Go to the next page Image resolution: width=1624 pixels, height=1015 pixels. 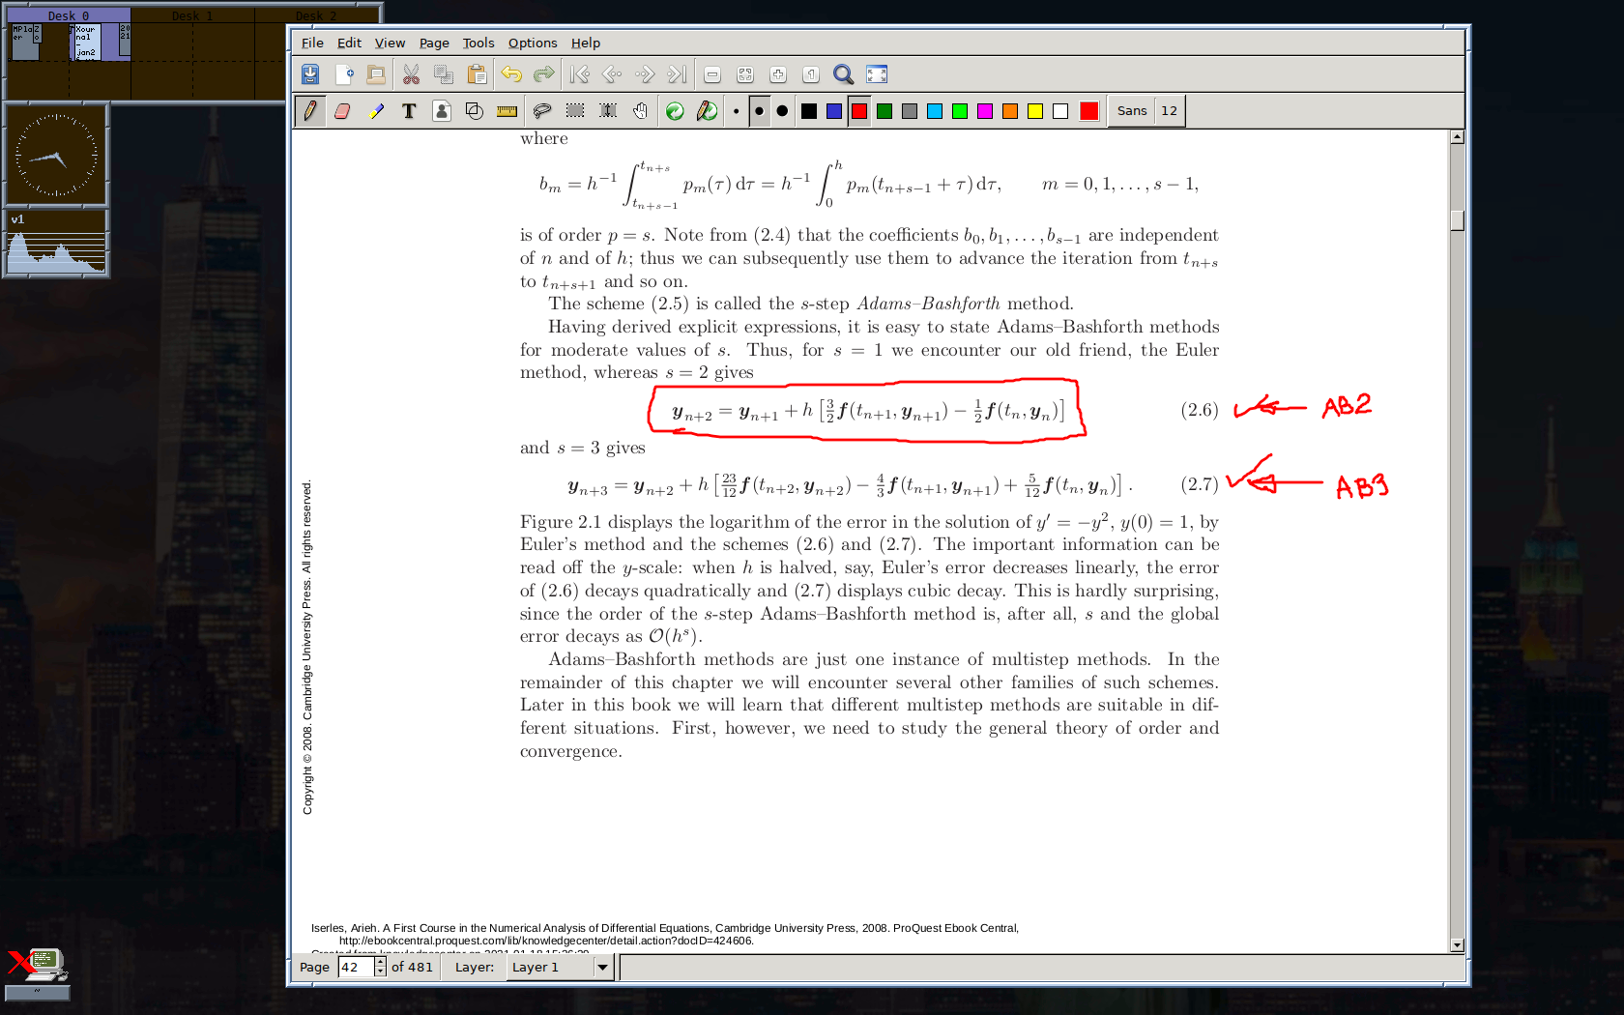pyautogui.click(x=645, y=74)
